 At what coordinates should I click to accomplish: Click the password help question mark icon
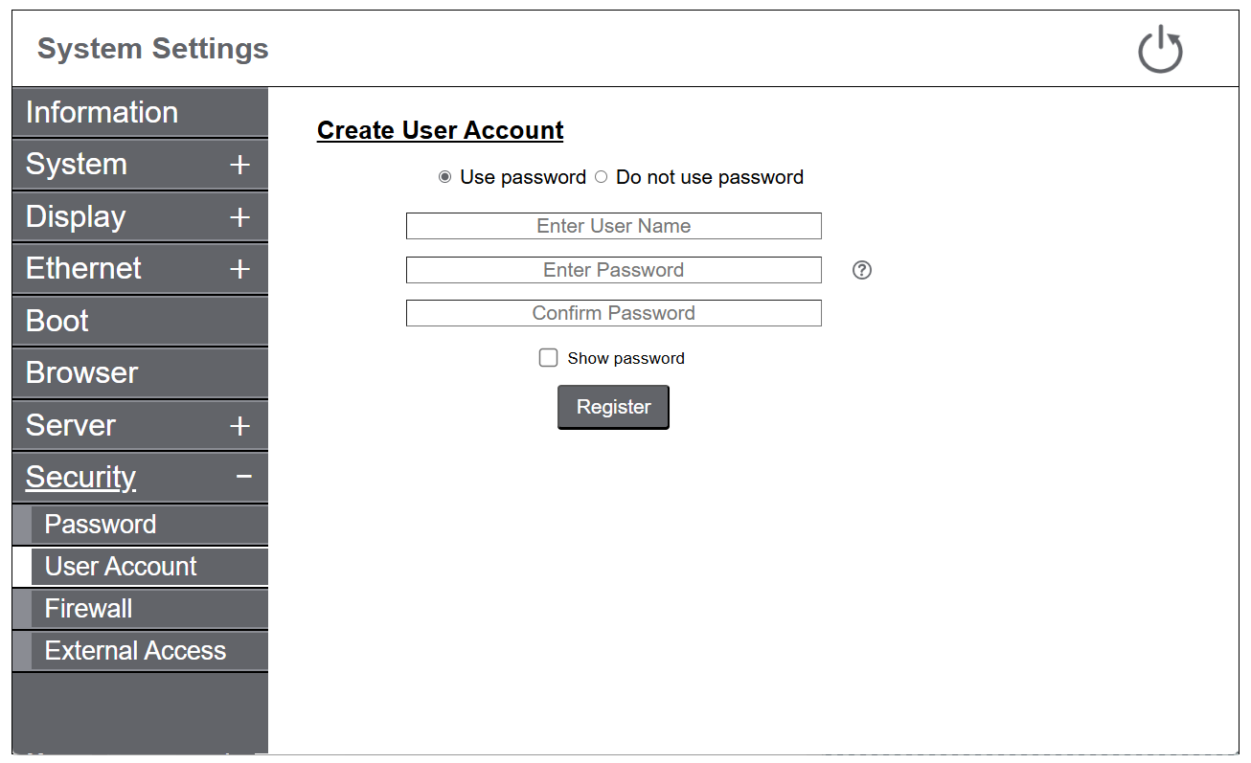click(x=861, y=271)
